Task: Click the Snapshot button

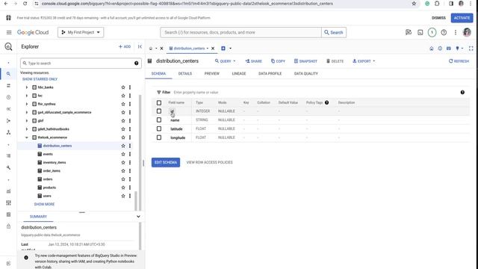Action: tap(305, 61)
